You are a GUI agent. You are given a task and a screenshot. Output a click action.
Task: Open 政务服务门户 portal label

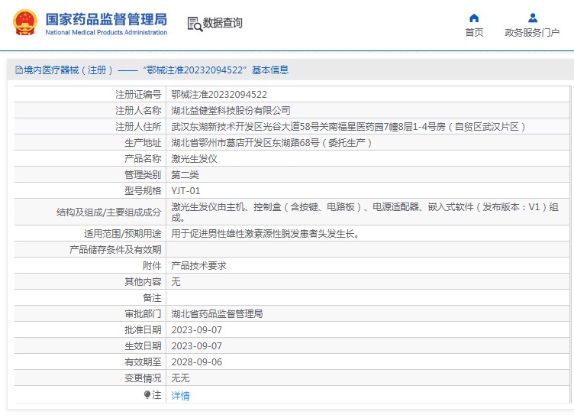tap(532, 32)
